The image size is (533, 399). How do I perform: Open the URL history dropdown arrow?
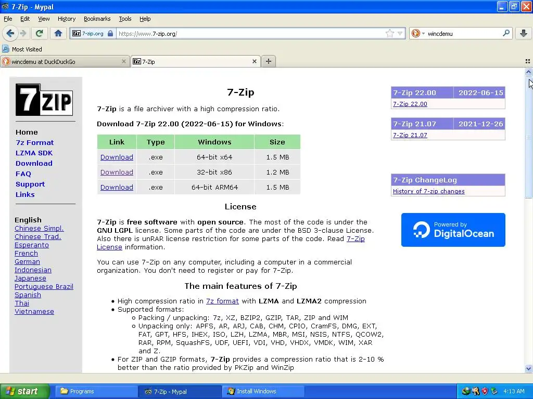400,34
